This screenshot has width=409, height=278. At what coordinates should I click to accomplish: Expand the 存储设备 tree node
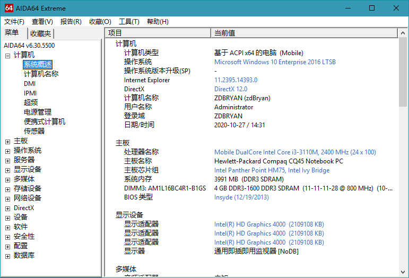[x=7, y=189]
